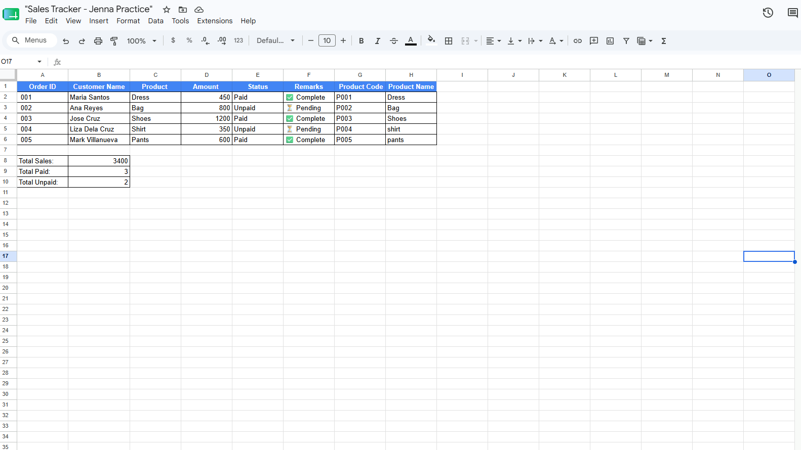Open the Borders tool
The height and width of the screenshot is (450, 801).
[449, 41]
